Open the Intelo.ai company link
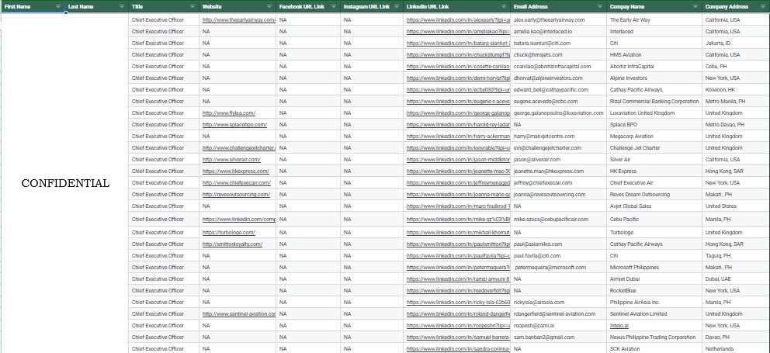Screen dimensions: 770x353 pyautogui.click(x=619, y=326)
